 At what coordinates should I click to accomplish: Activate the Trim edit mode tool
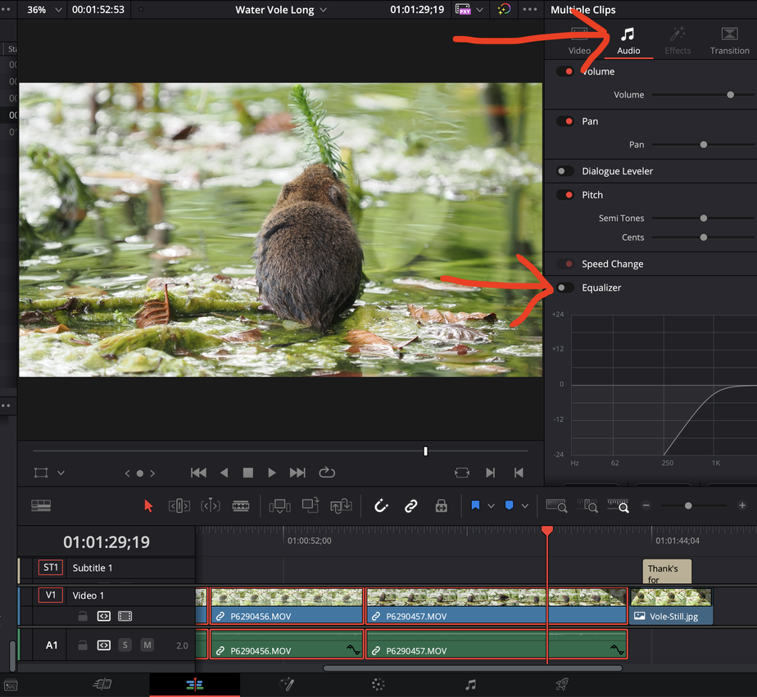pos(179,506)
